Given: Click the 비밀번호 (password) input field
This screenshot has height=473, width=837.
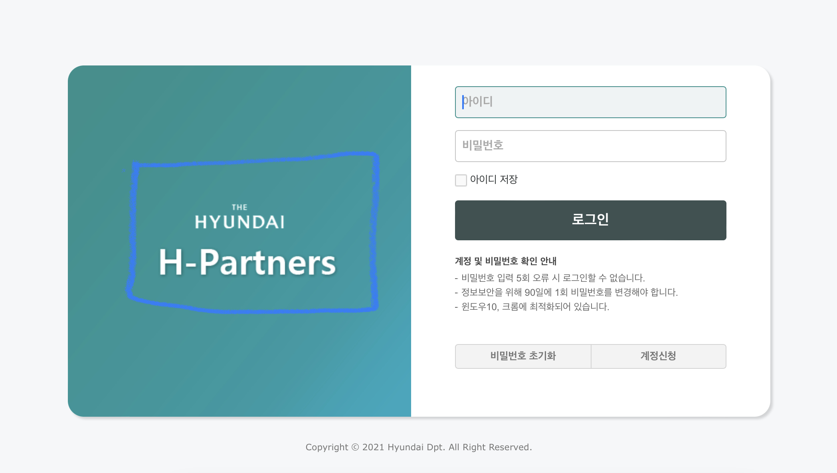Looking at the screenshot, I should tap(590, 146).
